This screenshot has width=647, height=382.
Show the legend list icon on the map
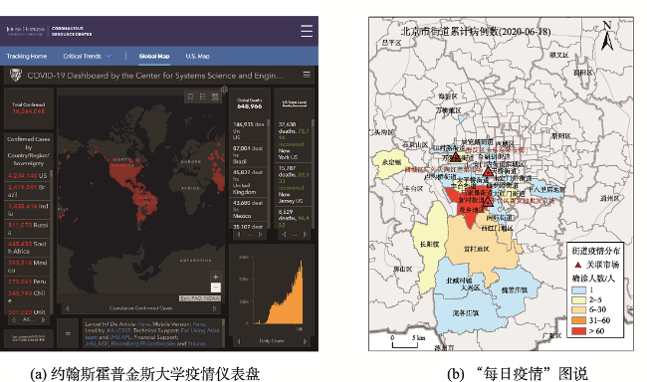[203, 96]
